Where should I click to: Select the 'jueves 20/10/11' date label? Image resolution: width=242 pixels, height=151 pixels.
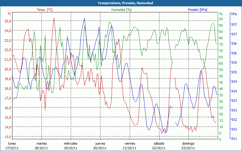(x=100, y=146)
